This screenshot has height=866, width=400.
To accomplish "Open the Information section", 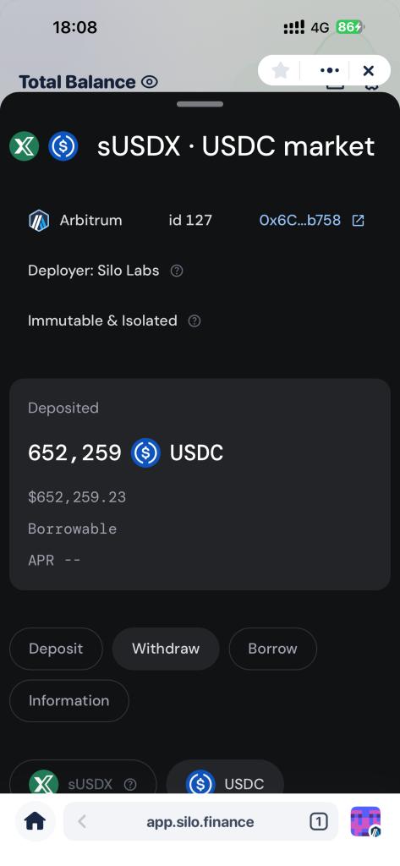I will click(x=69, y=700).
